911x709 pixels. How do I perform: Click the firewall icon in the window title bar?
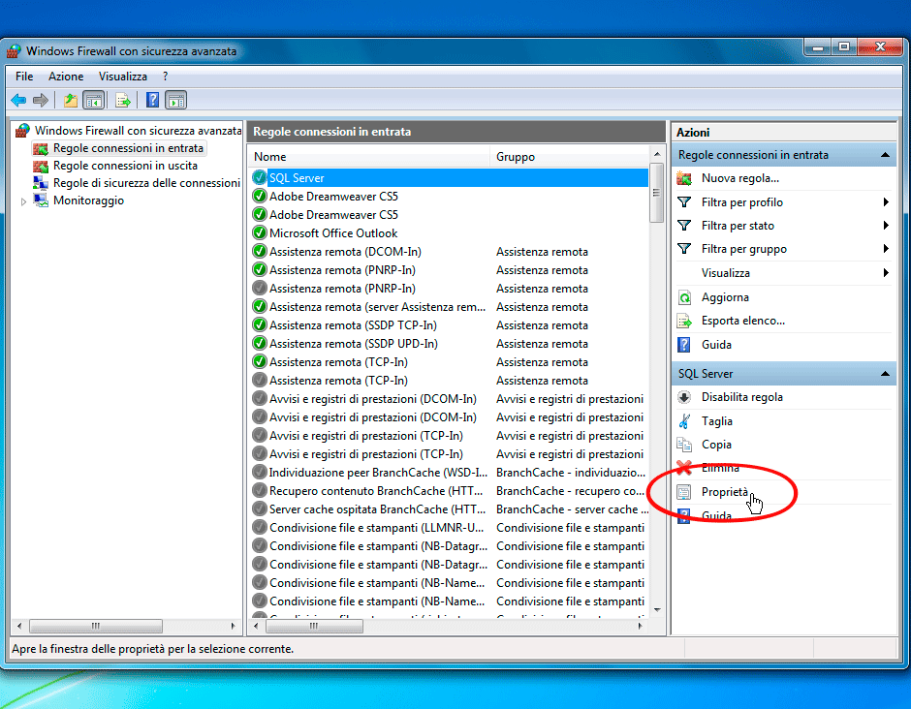point(14,51)
